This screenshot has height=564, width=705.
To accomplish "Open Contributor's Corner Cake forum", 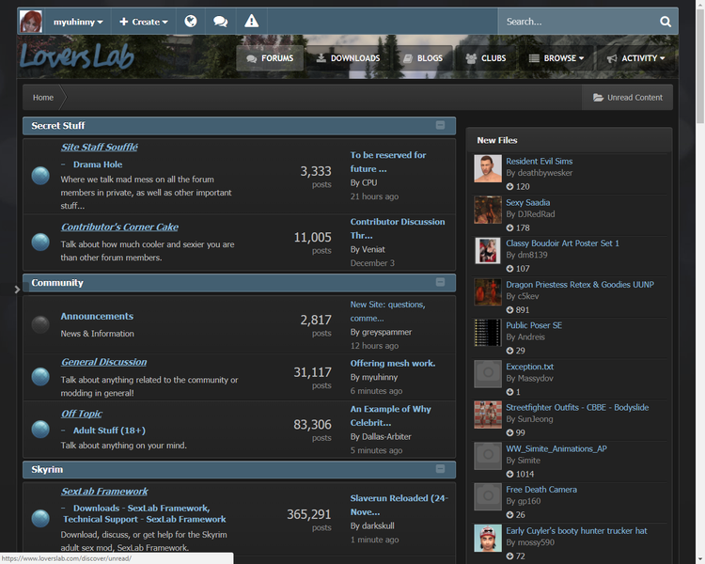I will click(119, 227).
